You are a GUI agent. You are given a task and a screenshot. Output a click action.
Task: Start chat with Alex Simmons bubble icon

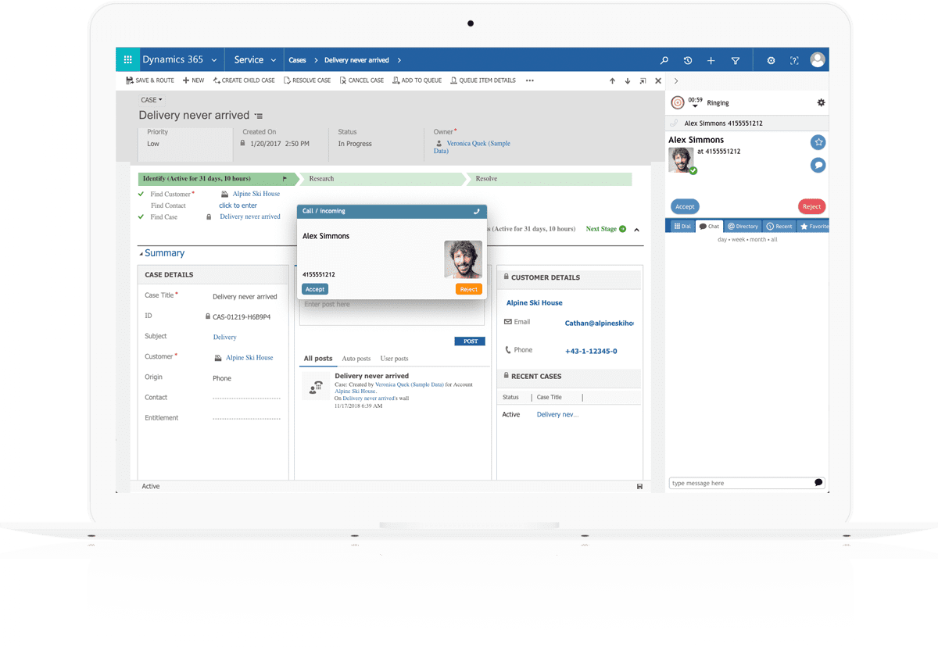[818, 165]
